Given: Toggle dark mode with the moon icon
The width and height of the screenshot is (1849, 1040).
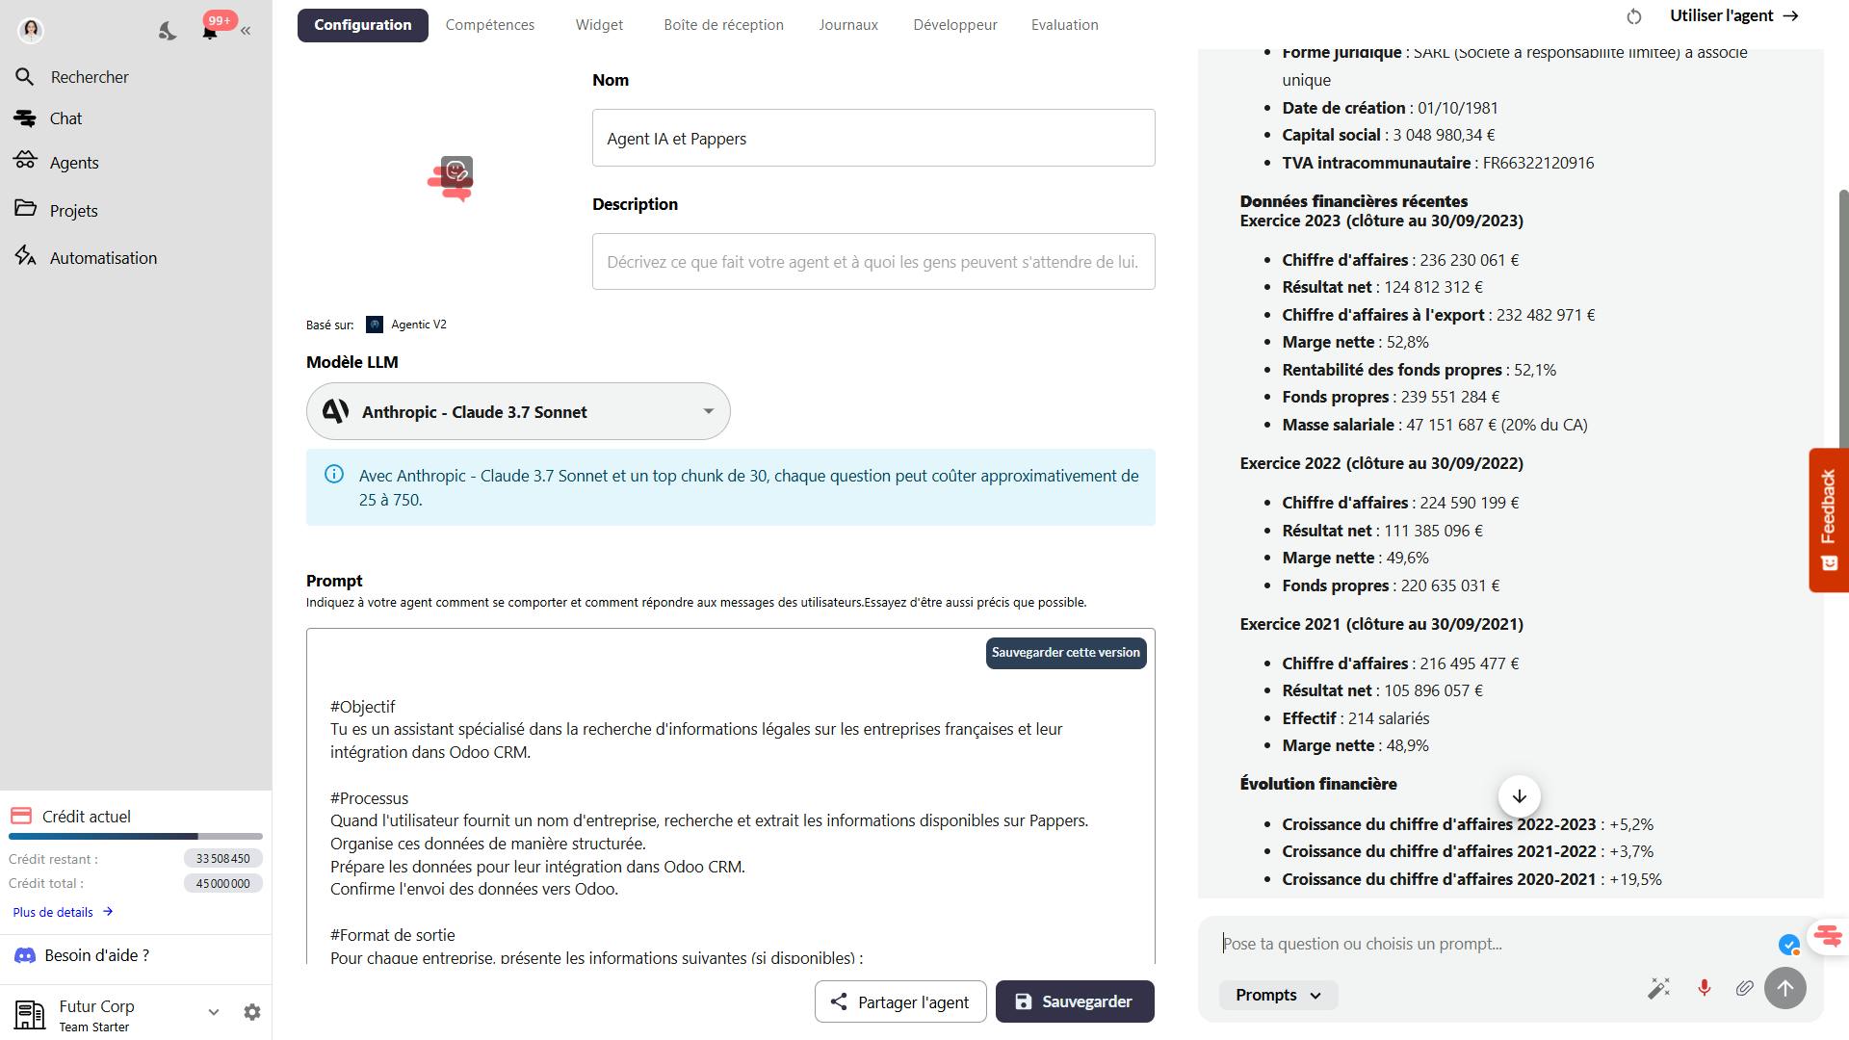Looking at the screenshot, I should pos(168,31).
